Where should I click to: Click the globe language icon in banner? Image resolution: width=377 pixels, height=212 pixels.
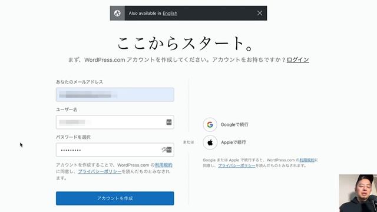pos(117,13)
